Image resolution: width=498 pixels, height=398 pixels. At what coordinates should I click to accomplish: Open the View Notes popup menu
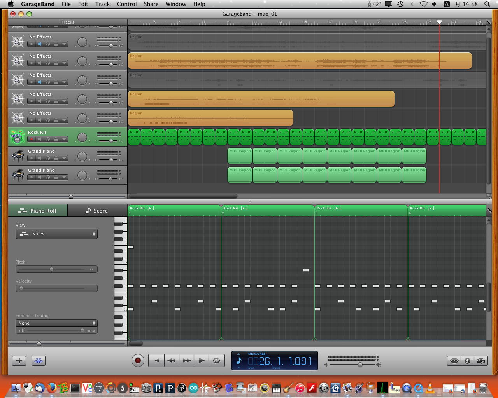click(x=56, y=234)
